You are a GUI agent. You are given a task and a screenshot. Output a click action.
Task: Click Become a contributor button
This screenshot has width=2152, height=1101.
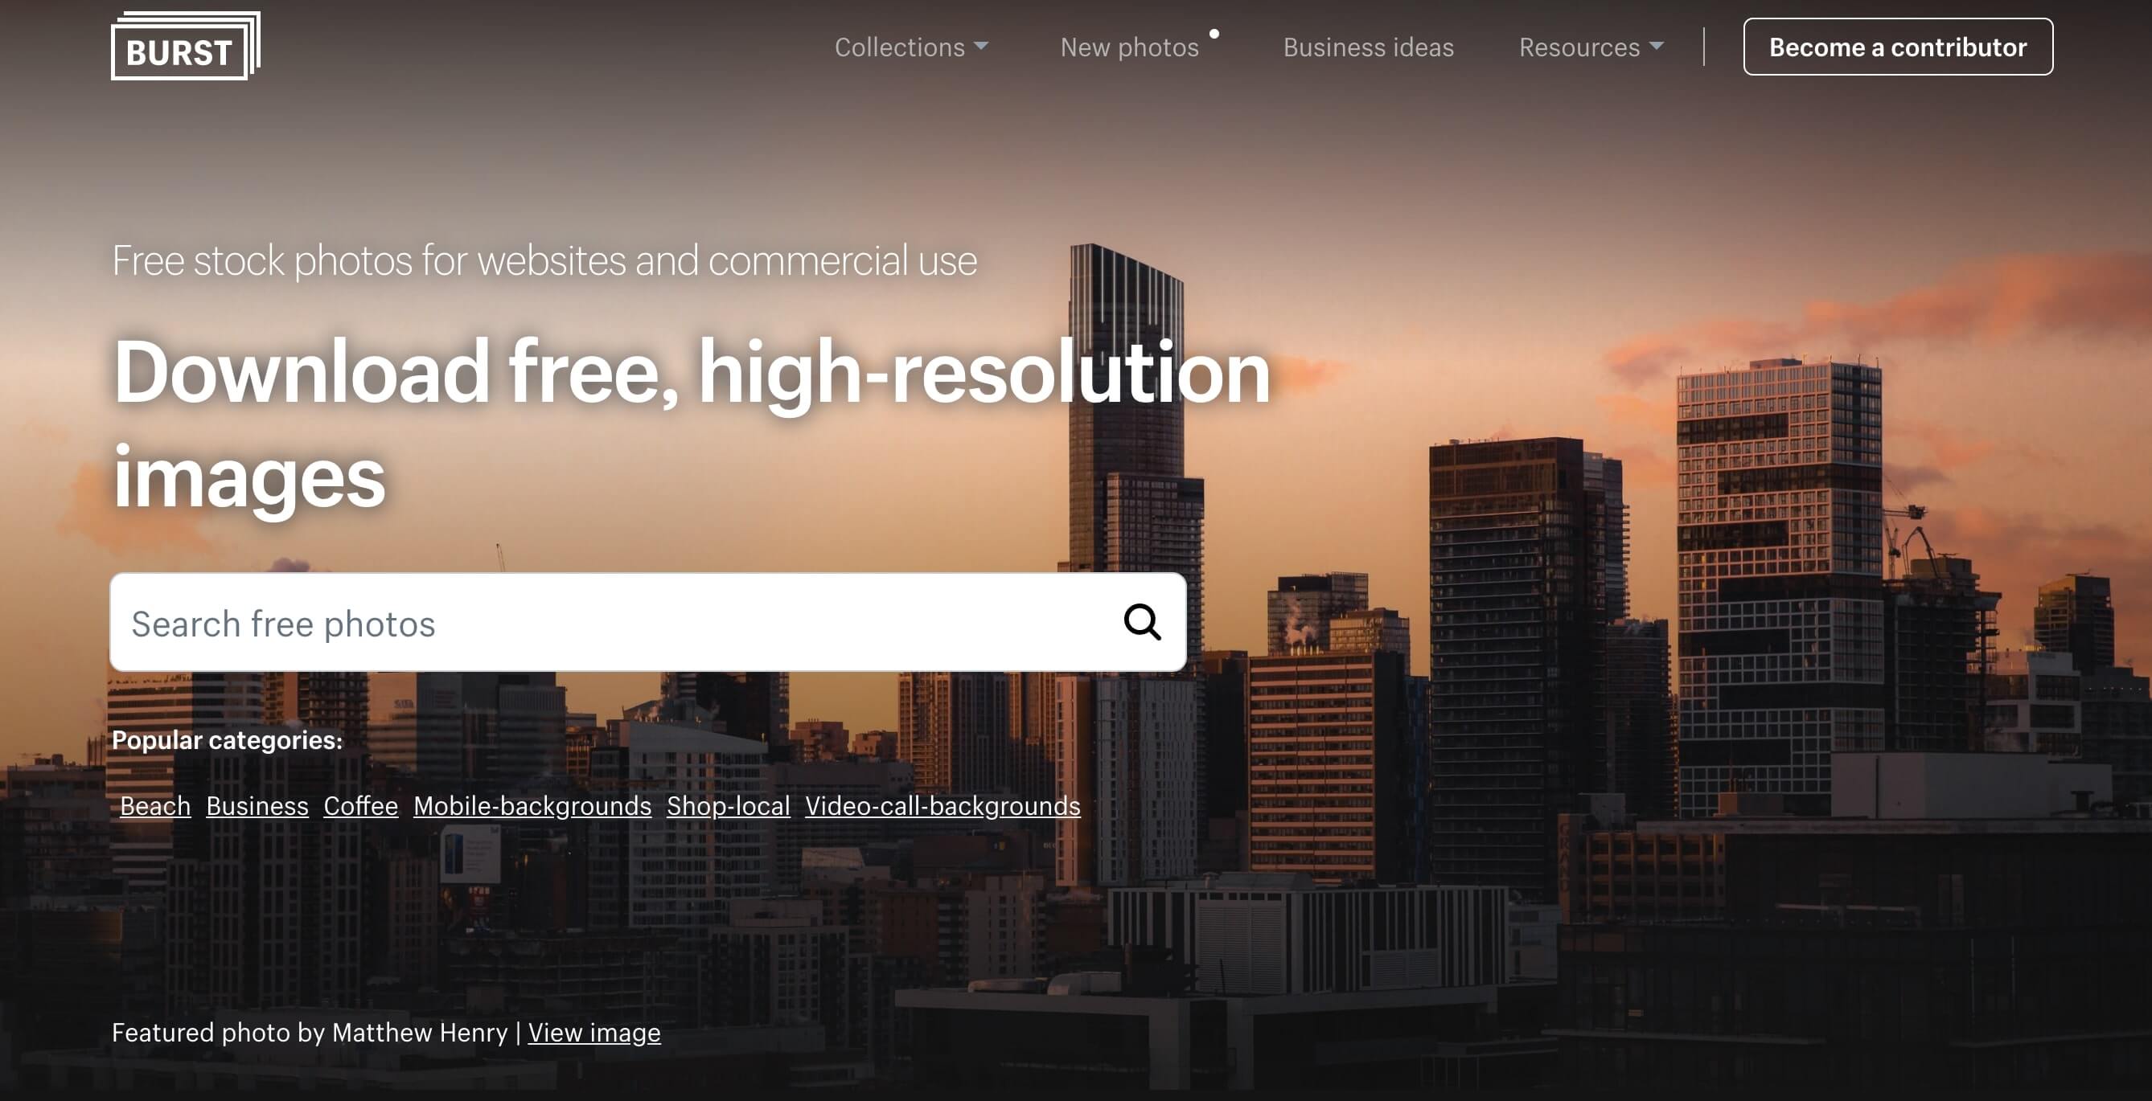[x=1897, y=47]
